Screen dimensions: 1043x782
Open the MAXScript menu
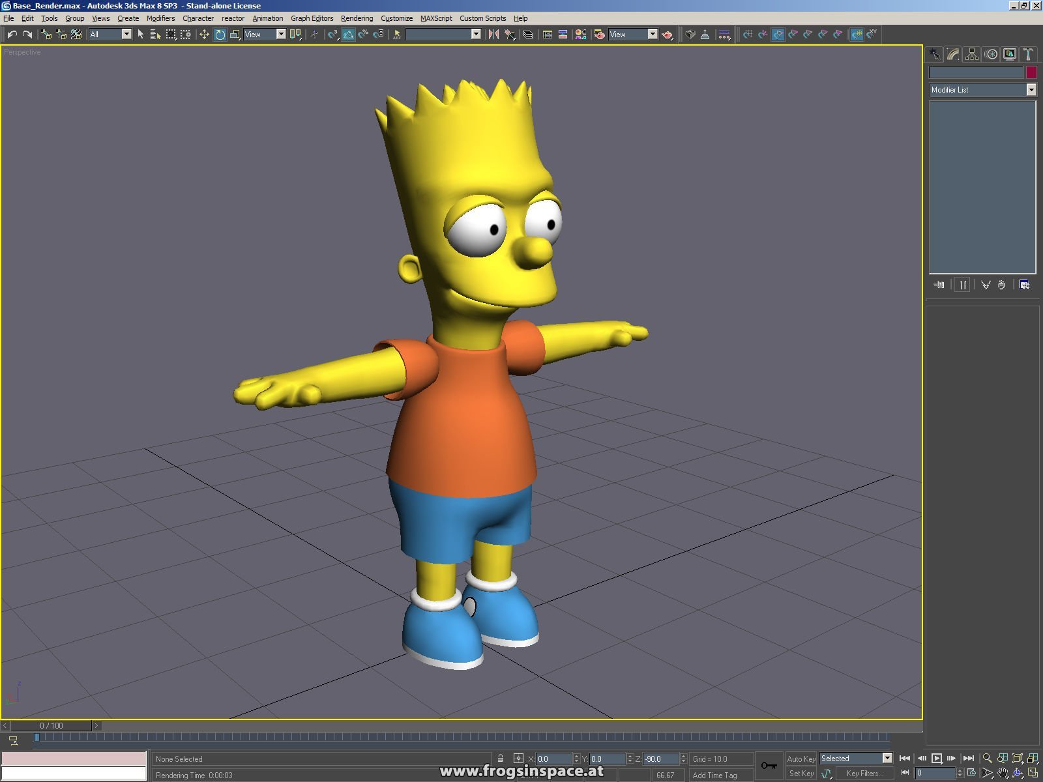point(436,18)
